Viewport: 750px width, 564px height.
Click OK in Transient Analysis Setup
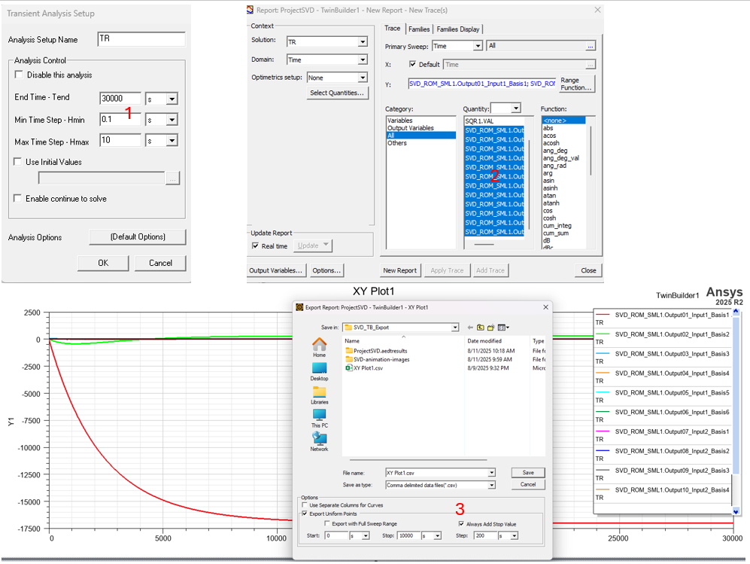103,263
